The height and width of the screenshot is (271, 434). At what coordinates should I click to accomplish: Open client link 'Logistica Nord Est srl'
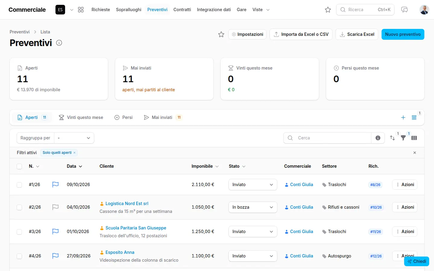point(127,204)
